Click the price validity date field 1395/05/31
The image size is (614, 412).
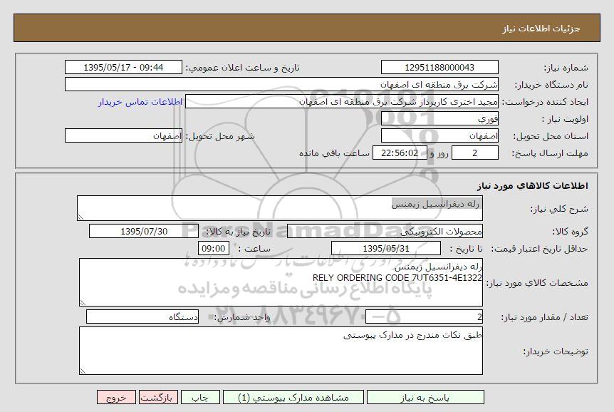click(x=385, y=248)
